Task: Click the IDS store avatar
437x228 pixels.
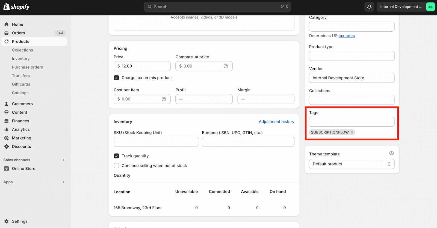Action: [430, 7]
